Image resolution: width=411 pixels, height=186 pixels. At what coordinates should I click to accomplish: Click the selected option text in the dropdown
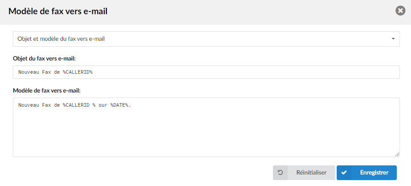pos(61,39)
